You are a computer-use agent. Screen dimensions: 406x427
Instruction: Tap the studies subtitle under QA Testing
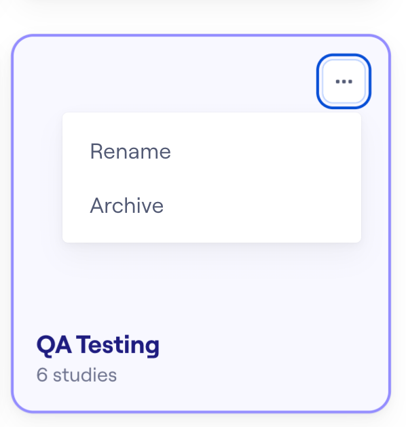click(x=77, y=375)
